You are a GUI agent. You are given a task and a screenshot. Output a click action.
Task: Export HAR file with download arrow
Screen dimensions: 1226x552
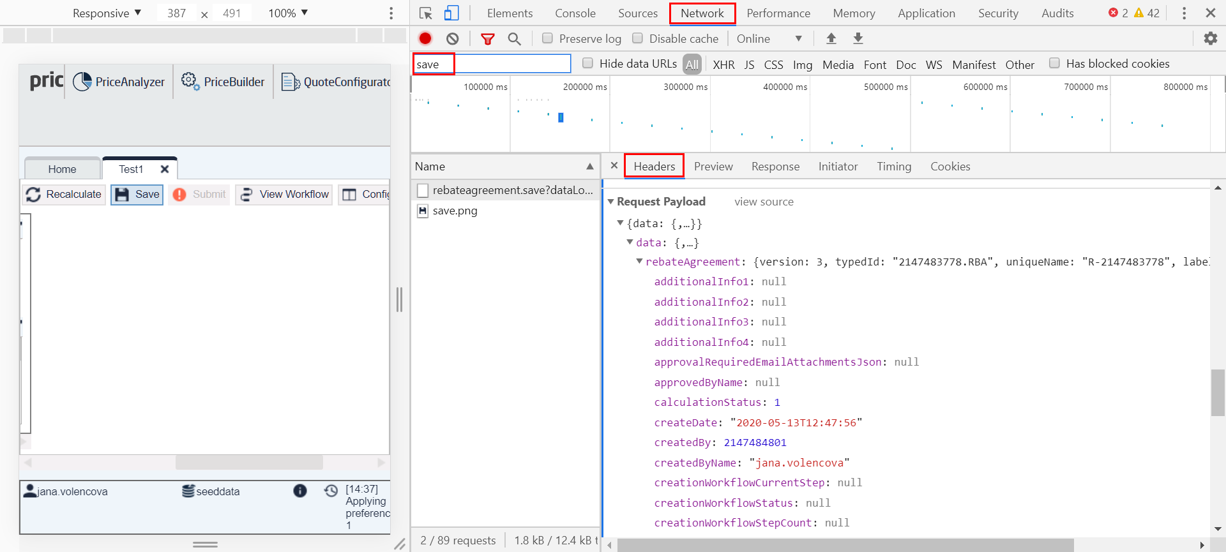click(858, 39)
